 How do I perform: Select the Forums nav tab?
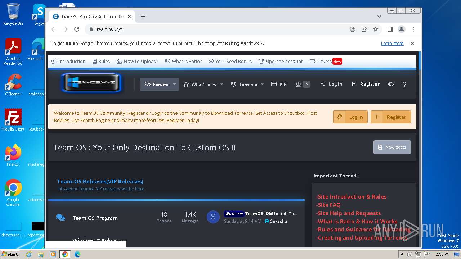157,84
